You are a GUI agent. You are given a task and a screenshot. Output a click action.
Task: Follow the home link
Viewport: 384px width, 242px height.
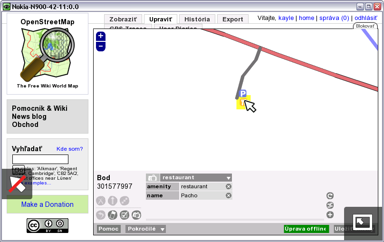[x=307, y=18]
